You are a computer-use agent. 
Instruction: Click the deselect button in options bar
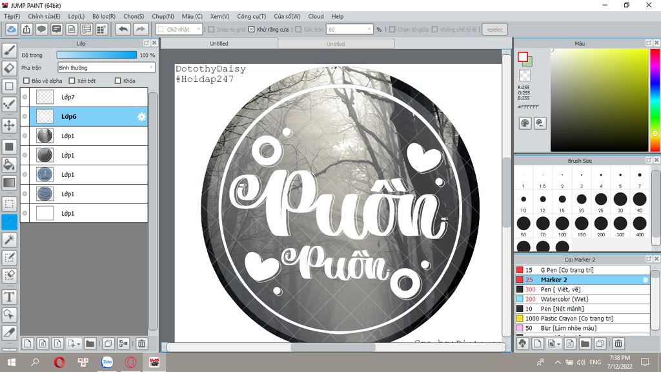click(494, 30)
